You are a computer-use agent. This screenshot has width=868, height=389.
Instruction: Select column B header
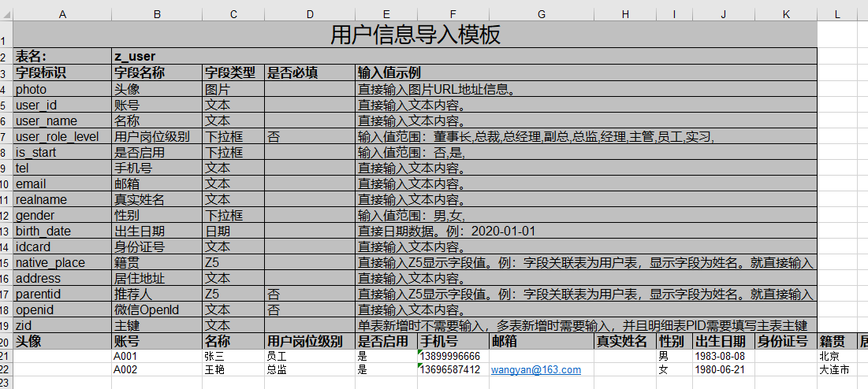[x=157, y=14]
